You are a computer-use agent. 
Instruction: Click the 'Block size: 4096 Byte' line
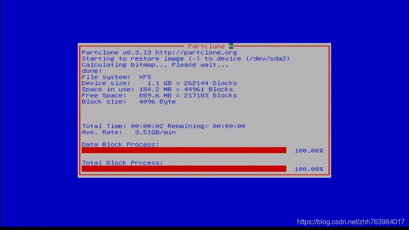129,102
